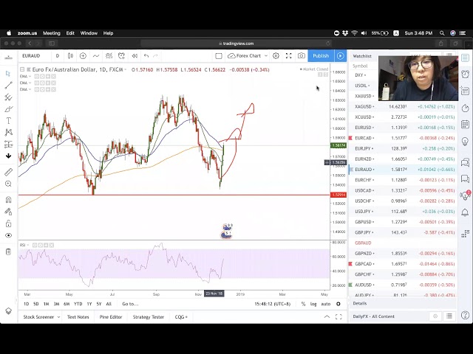
Task: Click the undo arrow in toolbar
Action: 146,56
